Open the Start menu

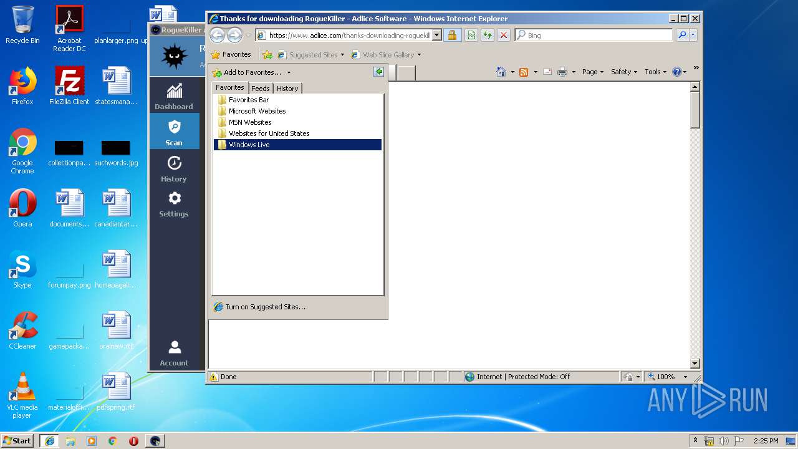(17, 441)
